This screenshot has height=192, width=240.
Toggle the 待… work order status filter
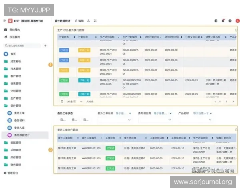click(74, 120)
